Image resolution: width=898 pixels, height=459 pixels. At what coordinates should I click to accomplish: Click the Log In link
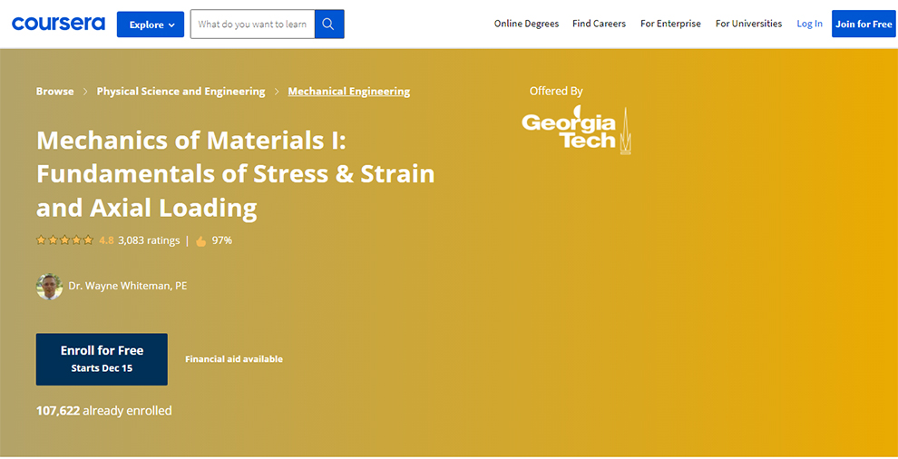tap(810, 24)
